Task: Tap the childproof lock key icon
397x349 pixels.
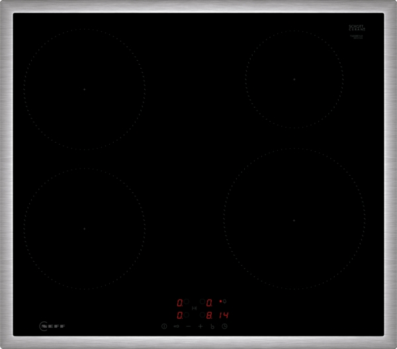Action: tap(177, 327)
